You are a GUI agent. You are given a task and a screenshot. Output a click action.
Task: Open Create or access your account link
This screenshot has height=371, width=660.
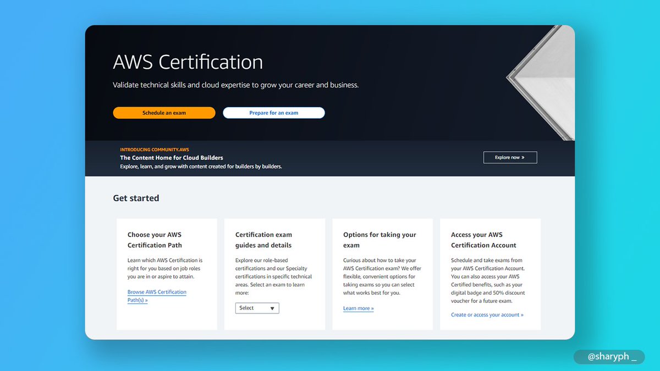[487, 315]
